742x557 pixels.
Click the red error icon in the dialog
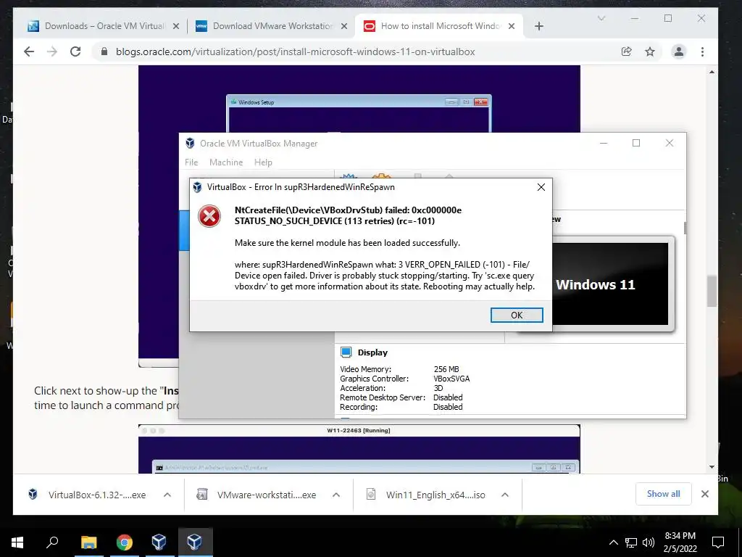[x=209, y=216]
